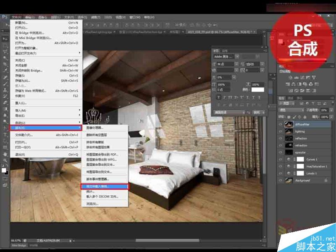Select the Quick Selection tool

point(5,58)
